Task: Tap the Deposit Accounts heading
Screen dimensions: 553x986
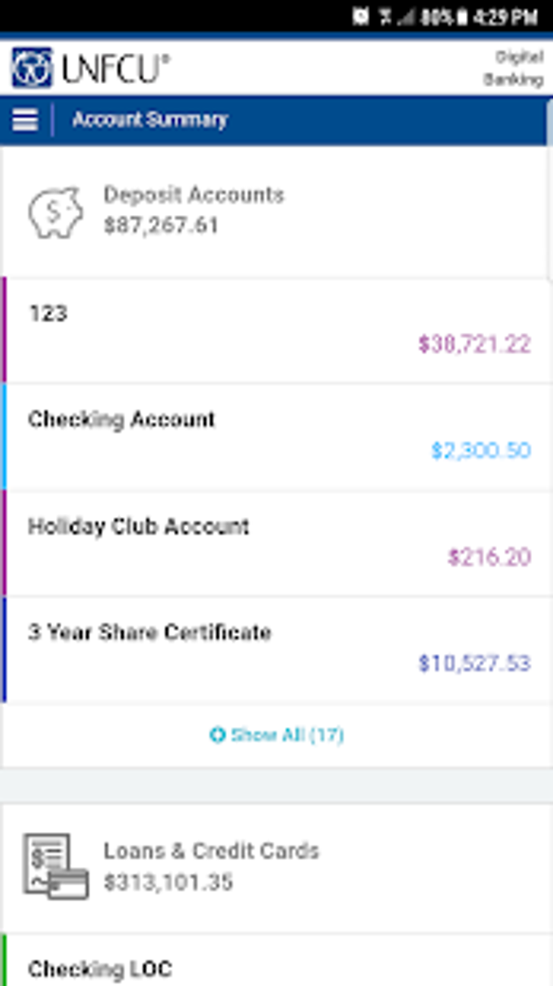Action: tap(194, 195)
